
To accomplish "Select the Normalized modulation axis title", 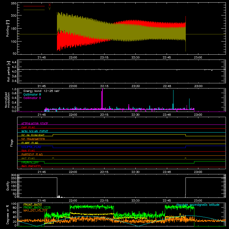I will tap(7, 100).
